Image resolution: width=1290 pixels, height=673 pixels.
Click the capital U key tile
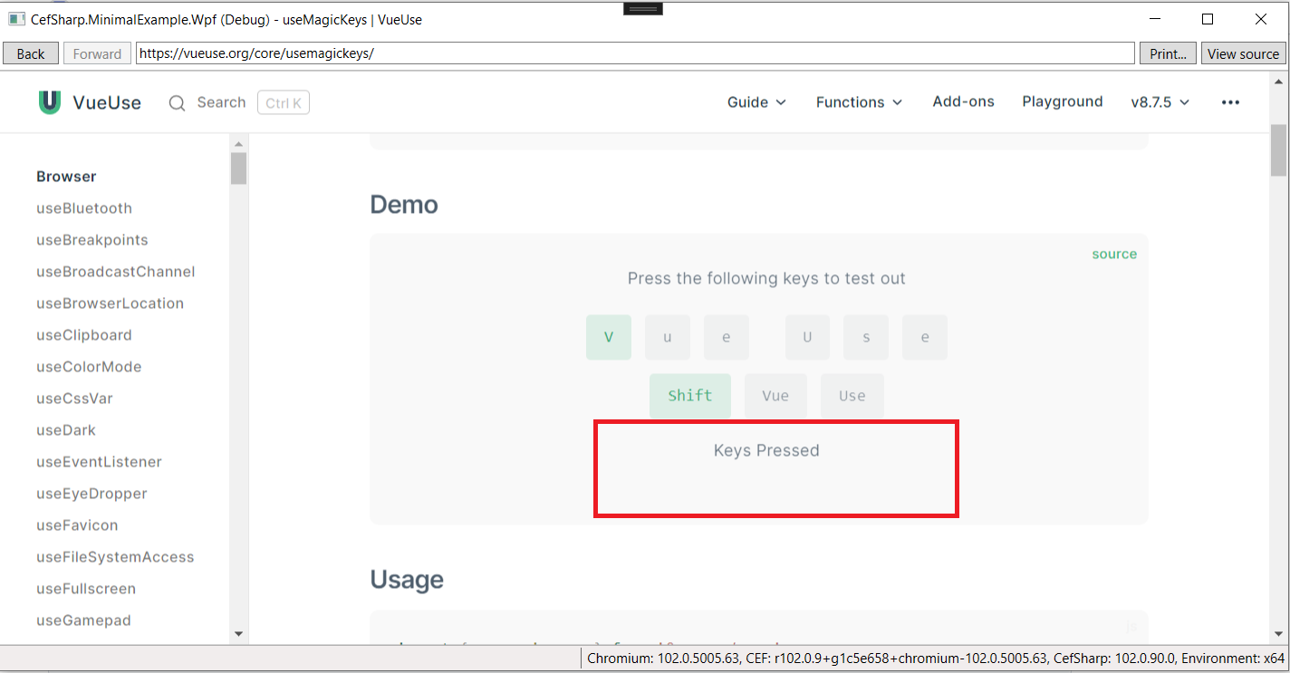[807, 337]
